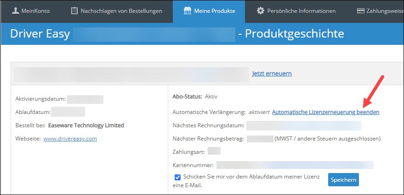Go to the Zahlungsweise tab
This screenshot has height=195, width=404.
(380, 11)
